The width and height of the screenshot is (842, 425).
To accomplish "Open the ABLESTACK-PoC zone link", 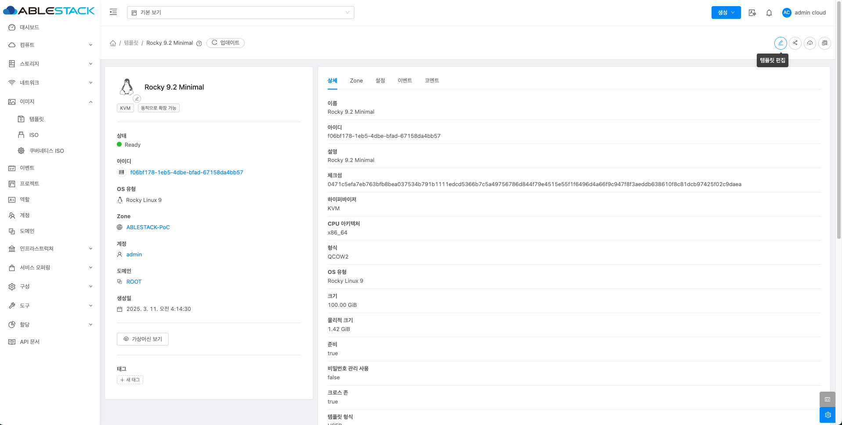I will (148, 227).
